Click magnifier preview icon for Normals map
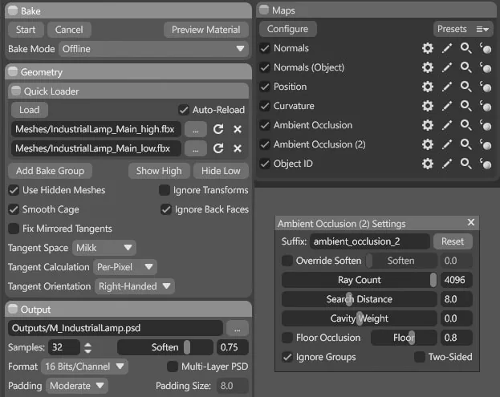This screenshot has width=500, height=397. 465,48
